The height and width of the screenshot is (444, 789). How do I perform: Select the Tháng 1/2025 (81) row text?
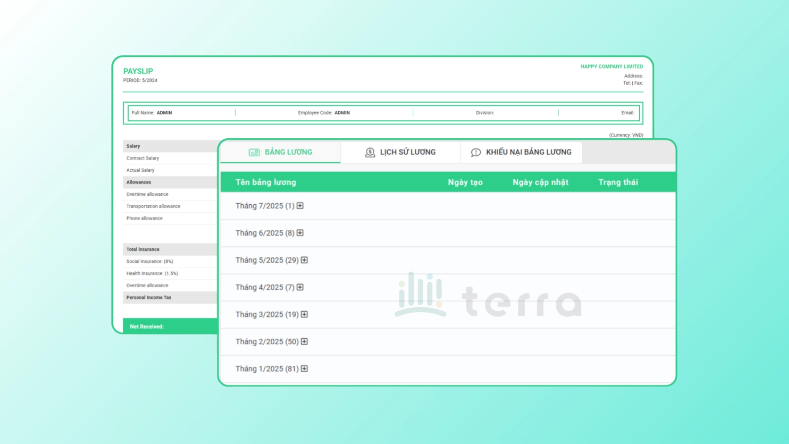267,369
